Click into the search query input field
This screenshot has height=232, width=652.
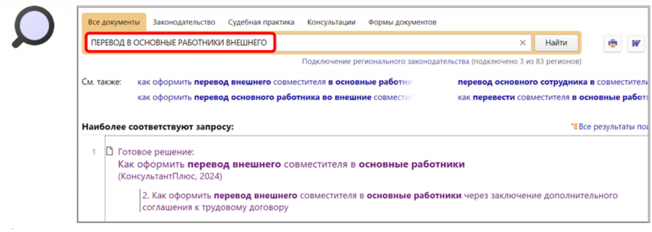(x=308, y=43)
